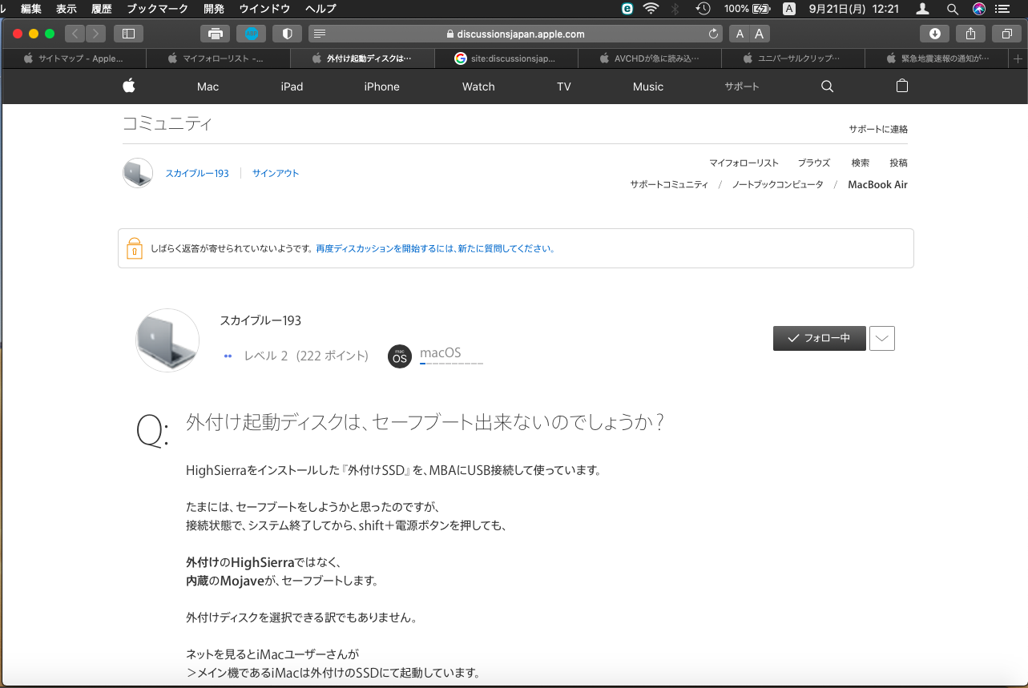Screen dimensions: 1028x688
Task: Open Mac in the Apple navigation
Action: tap(208, 87)
